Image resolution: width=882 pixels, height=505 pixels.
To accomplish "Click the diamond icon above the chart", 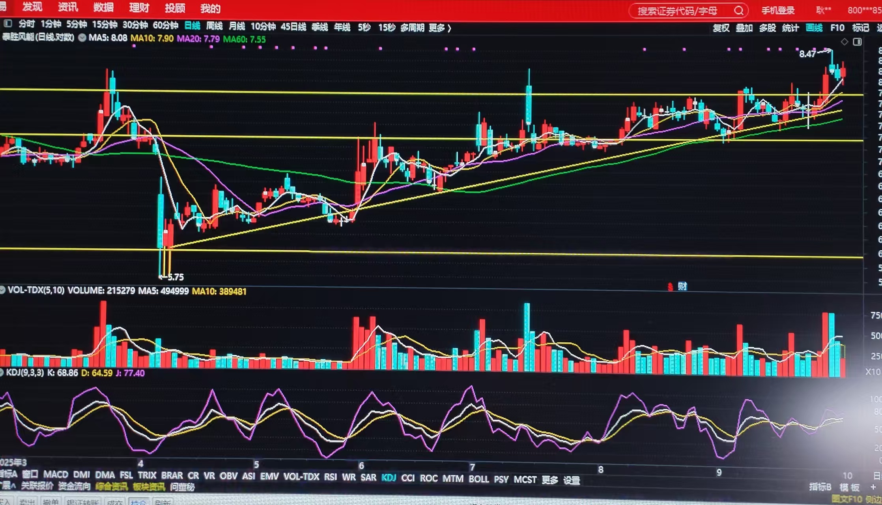I will (844, 42).
